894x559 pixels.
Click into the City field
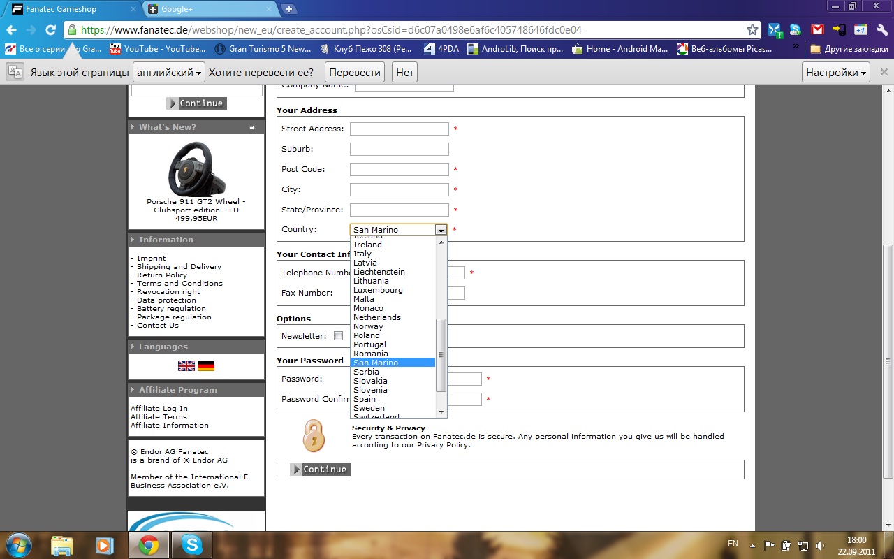tap(399, 189)
